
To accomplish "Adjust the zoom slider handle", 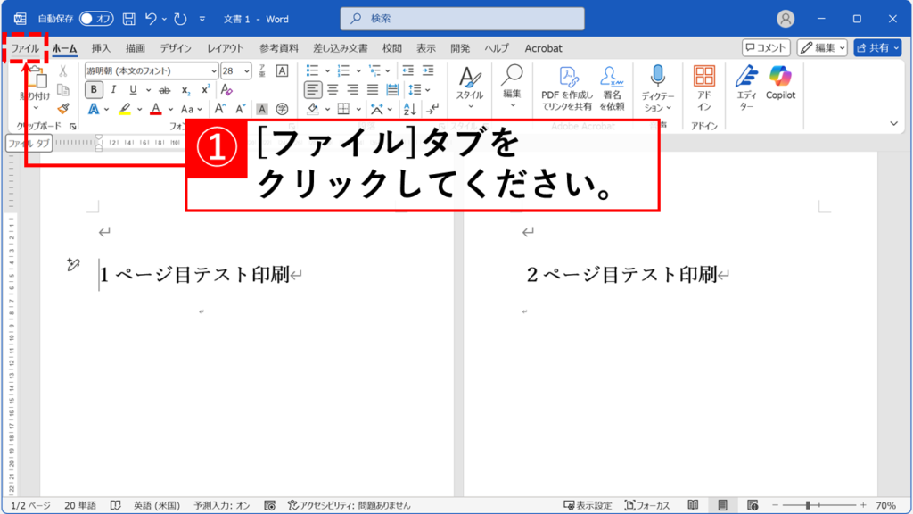I will pos(808,505).
